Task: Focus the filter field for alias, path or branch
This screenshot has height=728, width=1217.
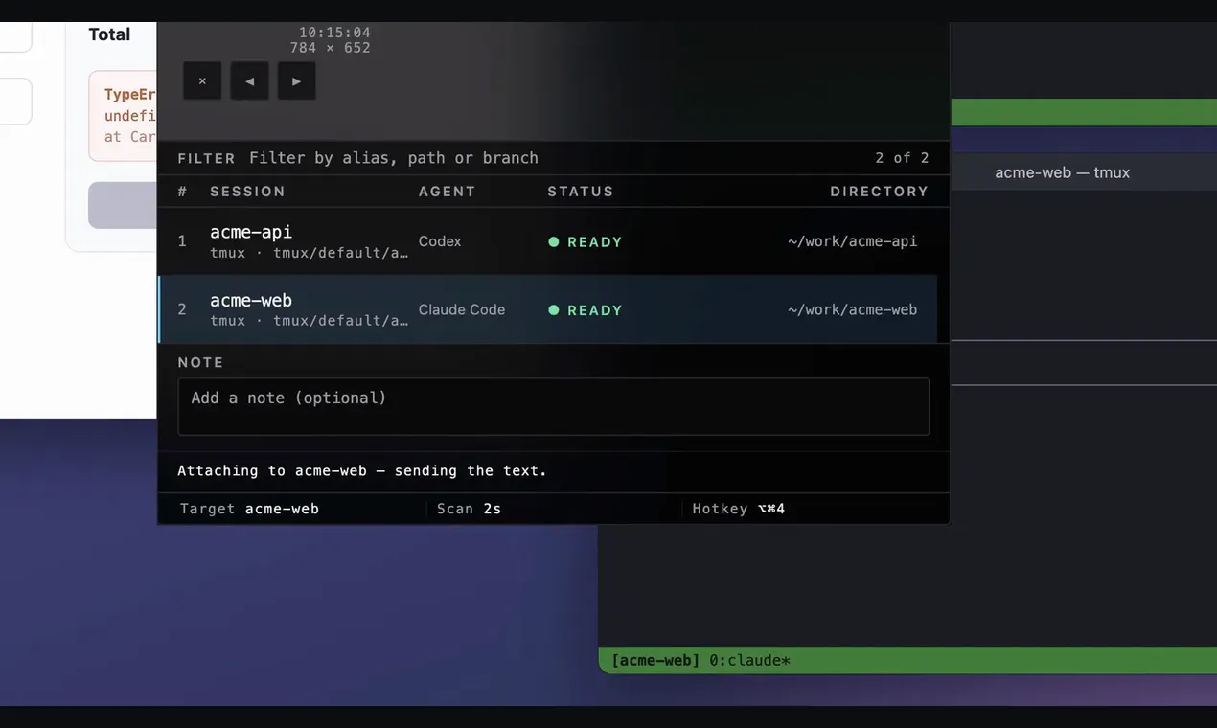Action: (394, 158)
